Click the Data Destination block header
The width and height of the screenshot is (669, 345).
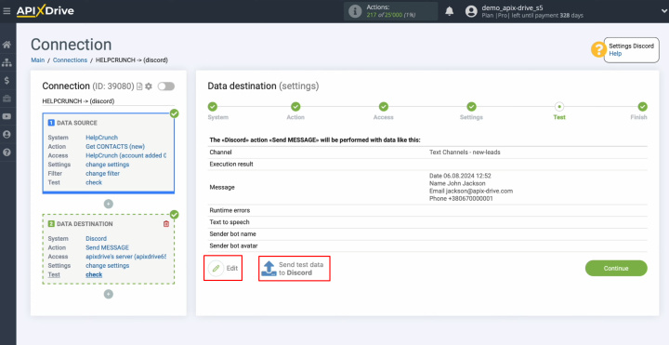[x=80, y=224]
